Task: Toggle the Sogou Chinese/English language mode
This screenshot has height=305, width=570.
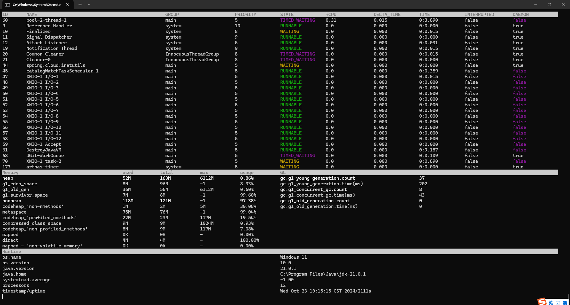Action: [x=551, y=302]
